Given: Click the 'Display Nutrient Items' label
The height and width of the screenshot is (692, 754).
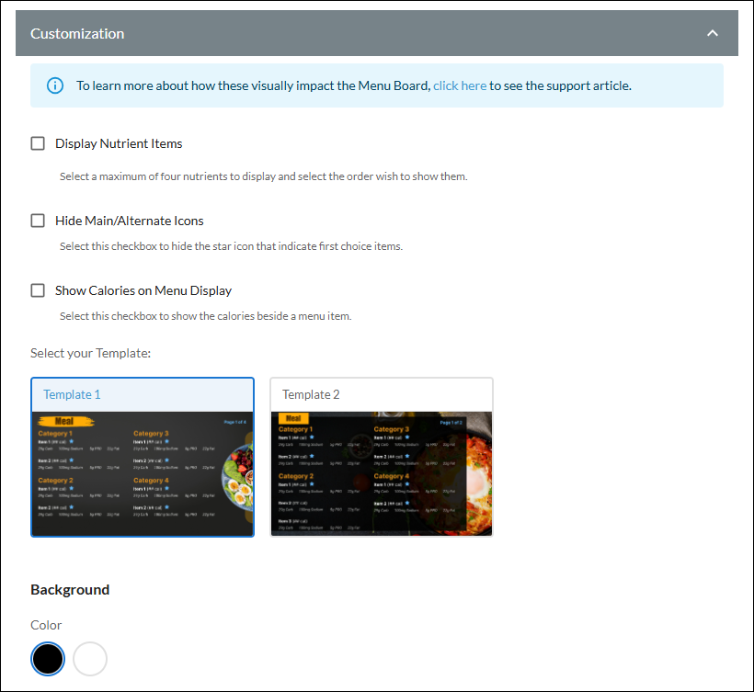Looking at the screenshot, I should point(119,143).
